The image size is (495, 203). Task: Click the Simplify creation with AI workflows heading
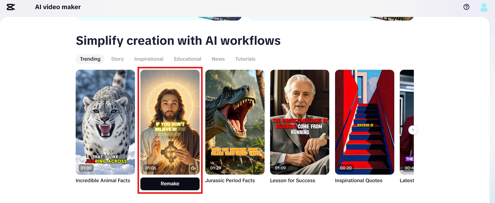(178, 41)
